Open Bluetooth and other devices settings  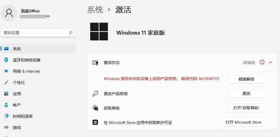click(x=38, y=60)
